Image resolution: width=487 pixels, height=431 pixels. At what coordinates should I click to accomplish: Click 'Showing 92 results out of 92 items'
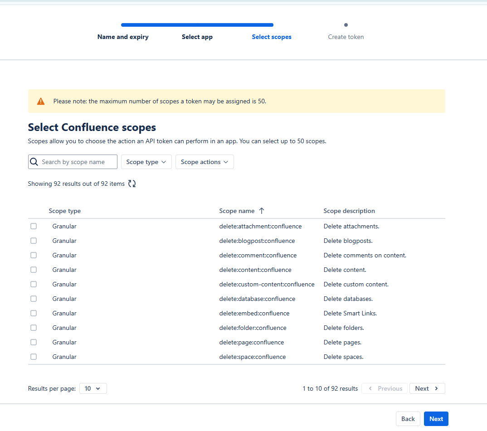pyautogui.click(x=76, y=184)
